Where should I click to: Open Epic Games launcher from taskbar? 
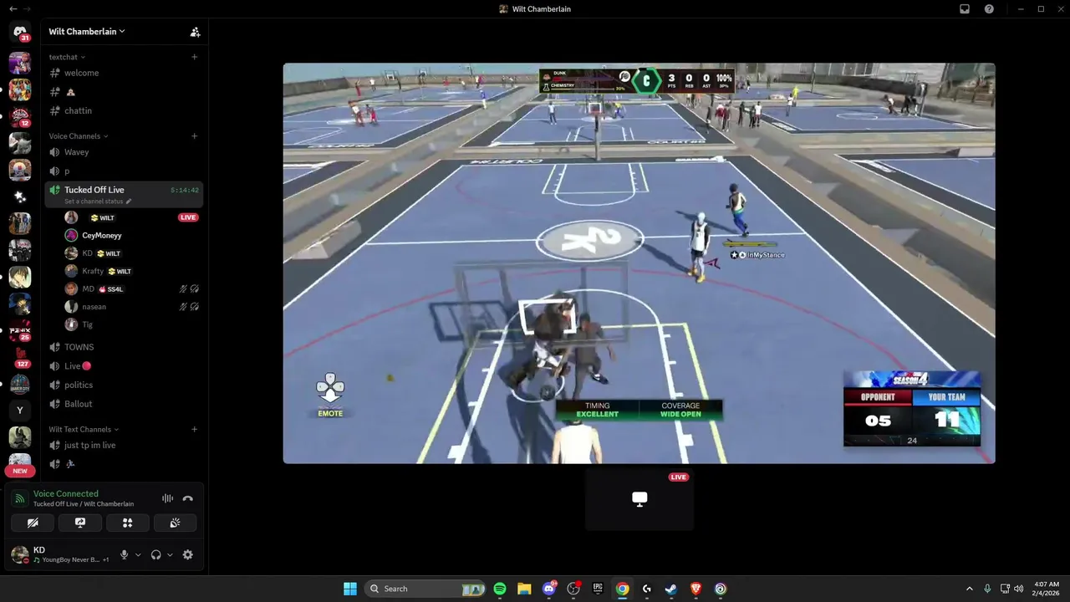[x=598, y=589]
